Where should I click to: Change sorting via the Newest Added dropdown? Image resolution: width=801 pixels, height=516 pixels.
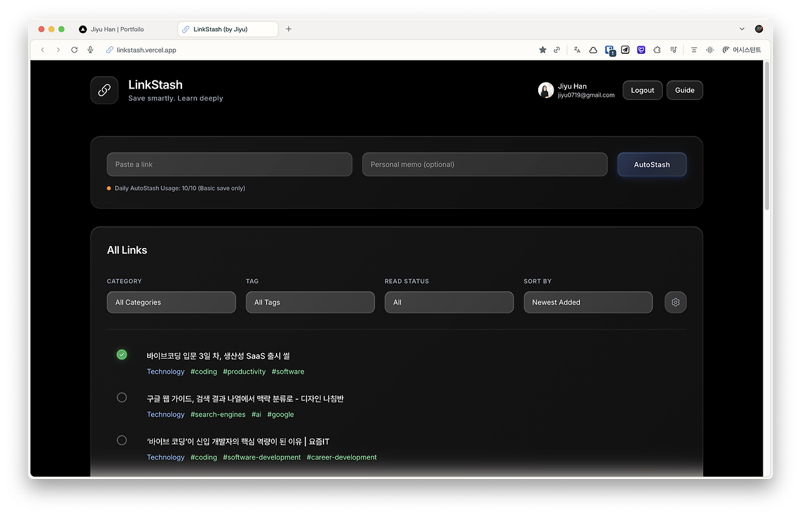[588, 302]
